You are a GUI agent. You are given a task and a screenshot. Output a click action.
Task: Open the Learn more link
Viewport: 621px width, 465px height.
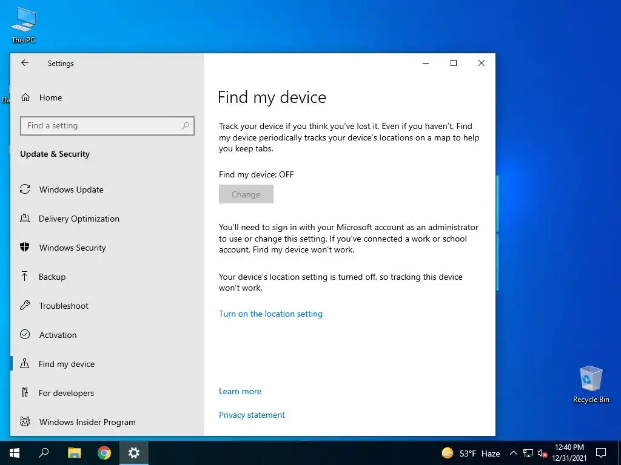tap(240, 392)
